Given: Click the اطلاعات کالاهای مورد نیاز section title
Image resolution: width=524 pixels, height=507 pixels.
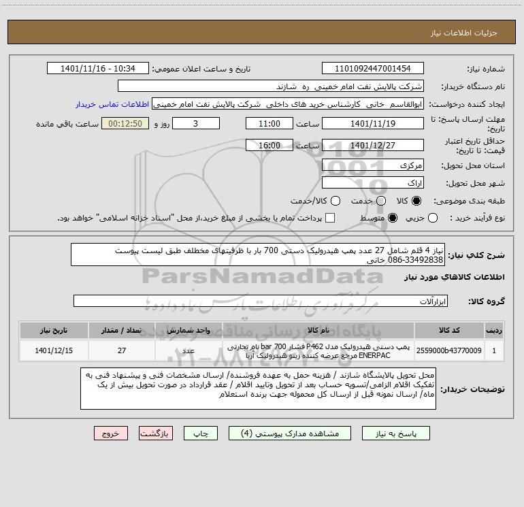Looking at the screenshot, I should tap(455, 277).
